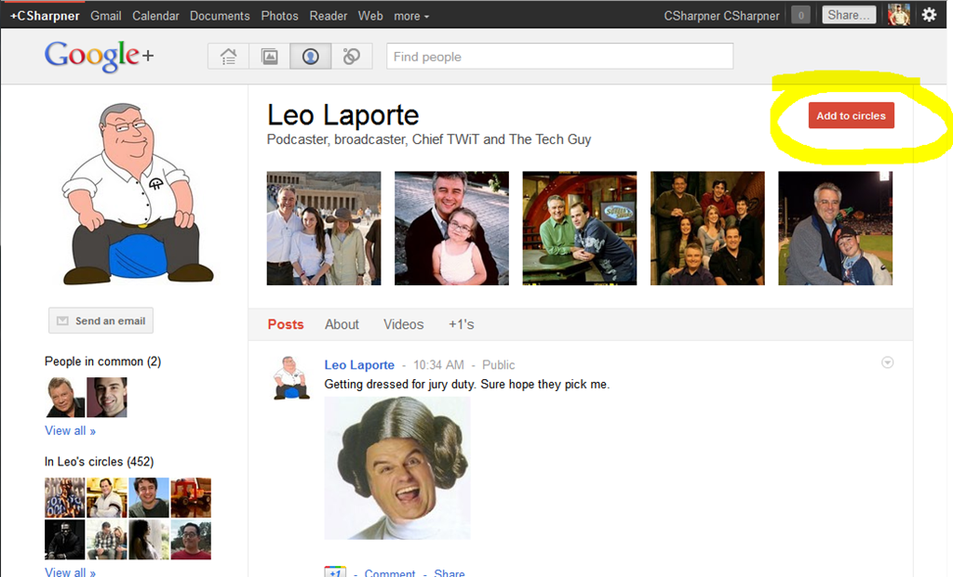
Task: Open the Circles icon in Google+ toolbar
Action: click(351, 57)
